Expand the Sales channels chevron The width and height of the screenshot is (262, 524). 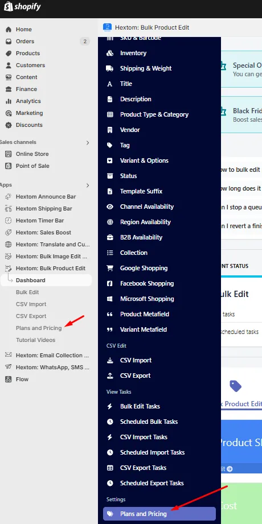click(x=88, y=143)
